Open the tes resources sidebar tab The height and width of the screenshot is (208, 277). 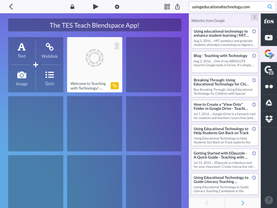click(269, 21)
